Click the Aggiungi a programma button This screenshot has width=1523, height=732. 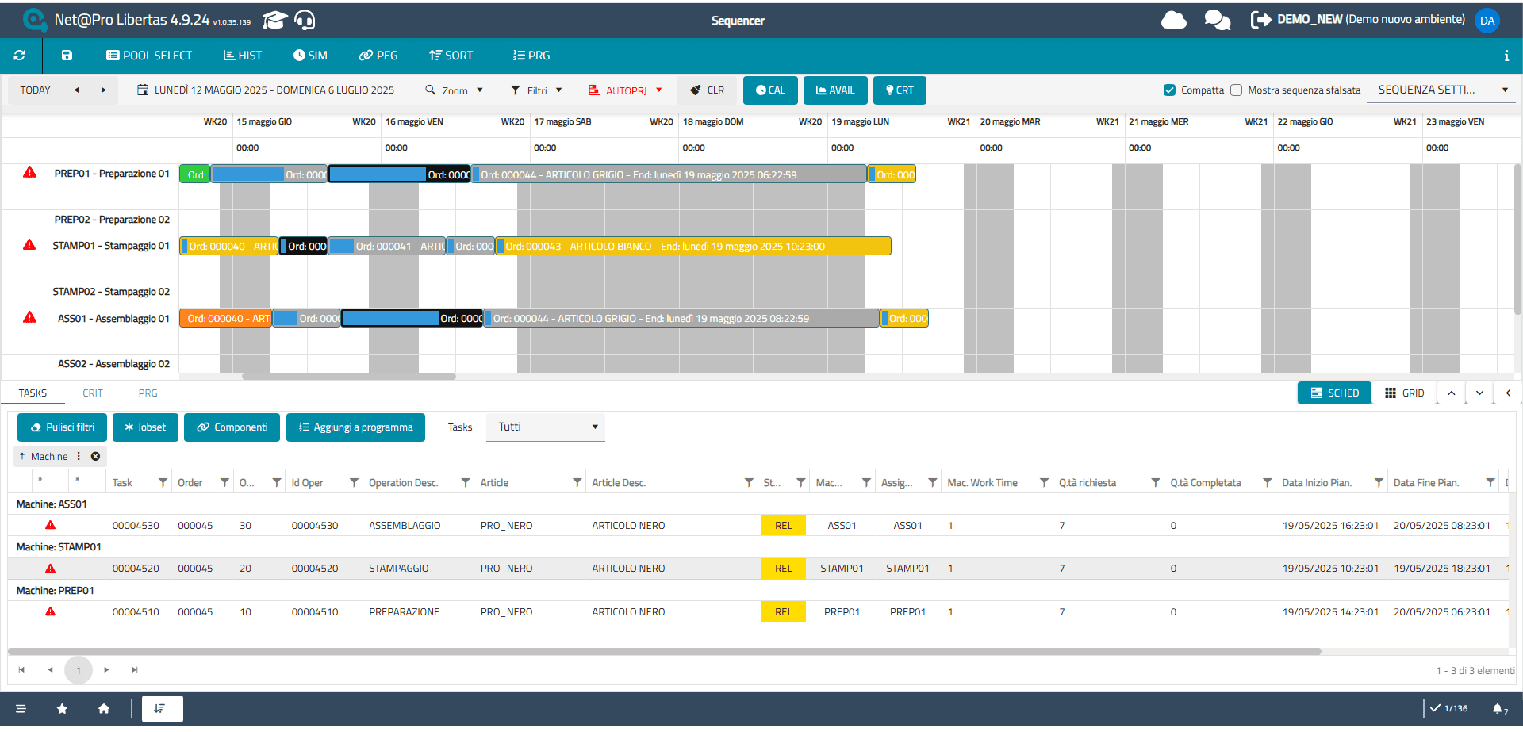355,427
